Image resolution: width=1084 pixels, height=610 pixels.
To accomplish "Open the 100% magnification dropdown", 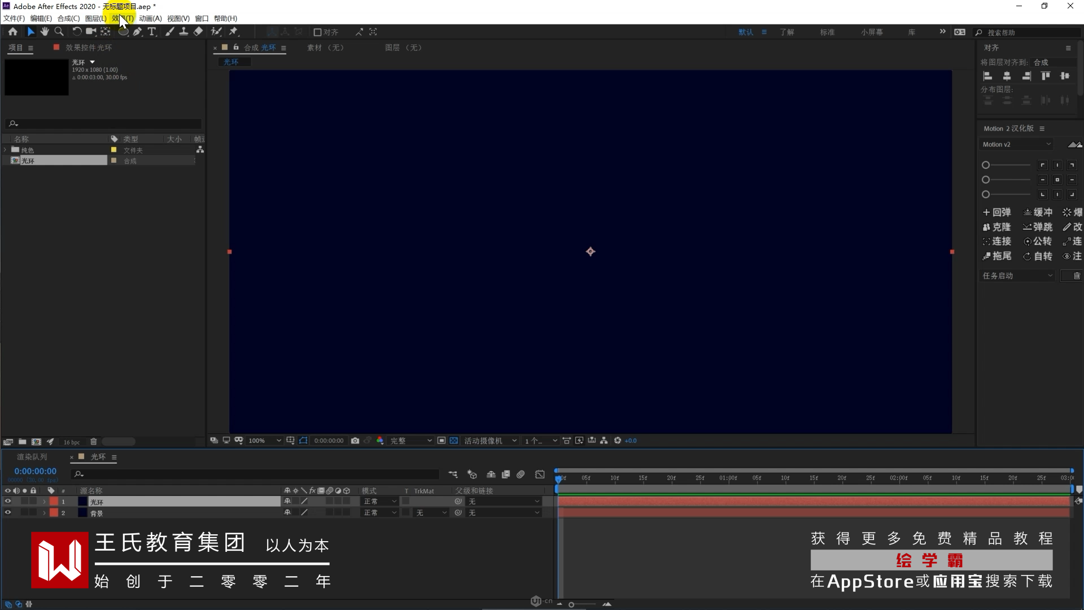I will [264, 441].
